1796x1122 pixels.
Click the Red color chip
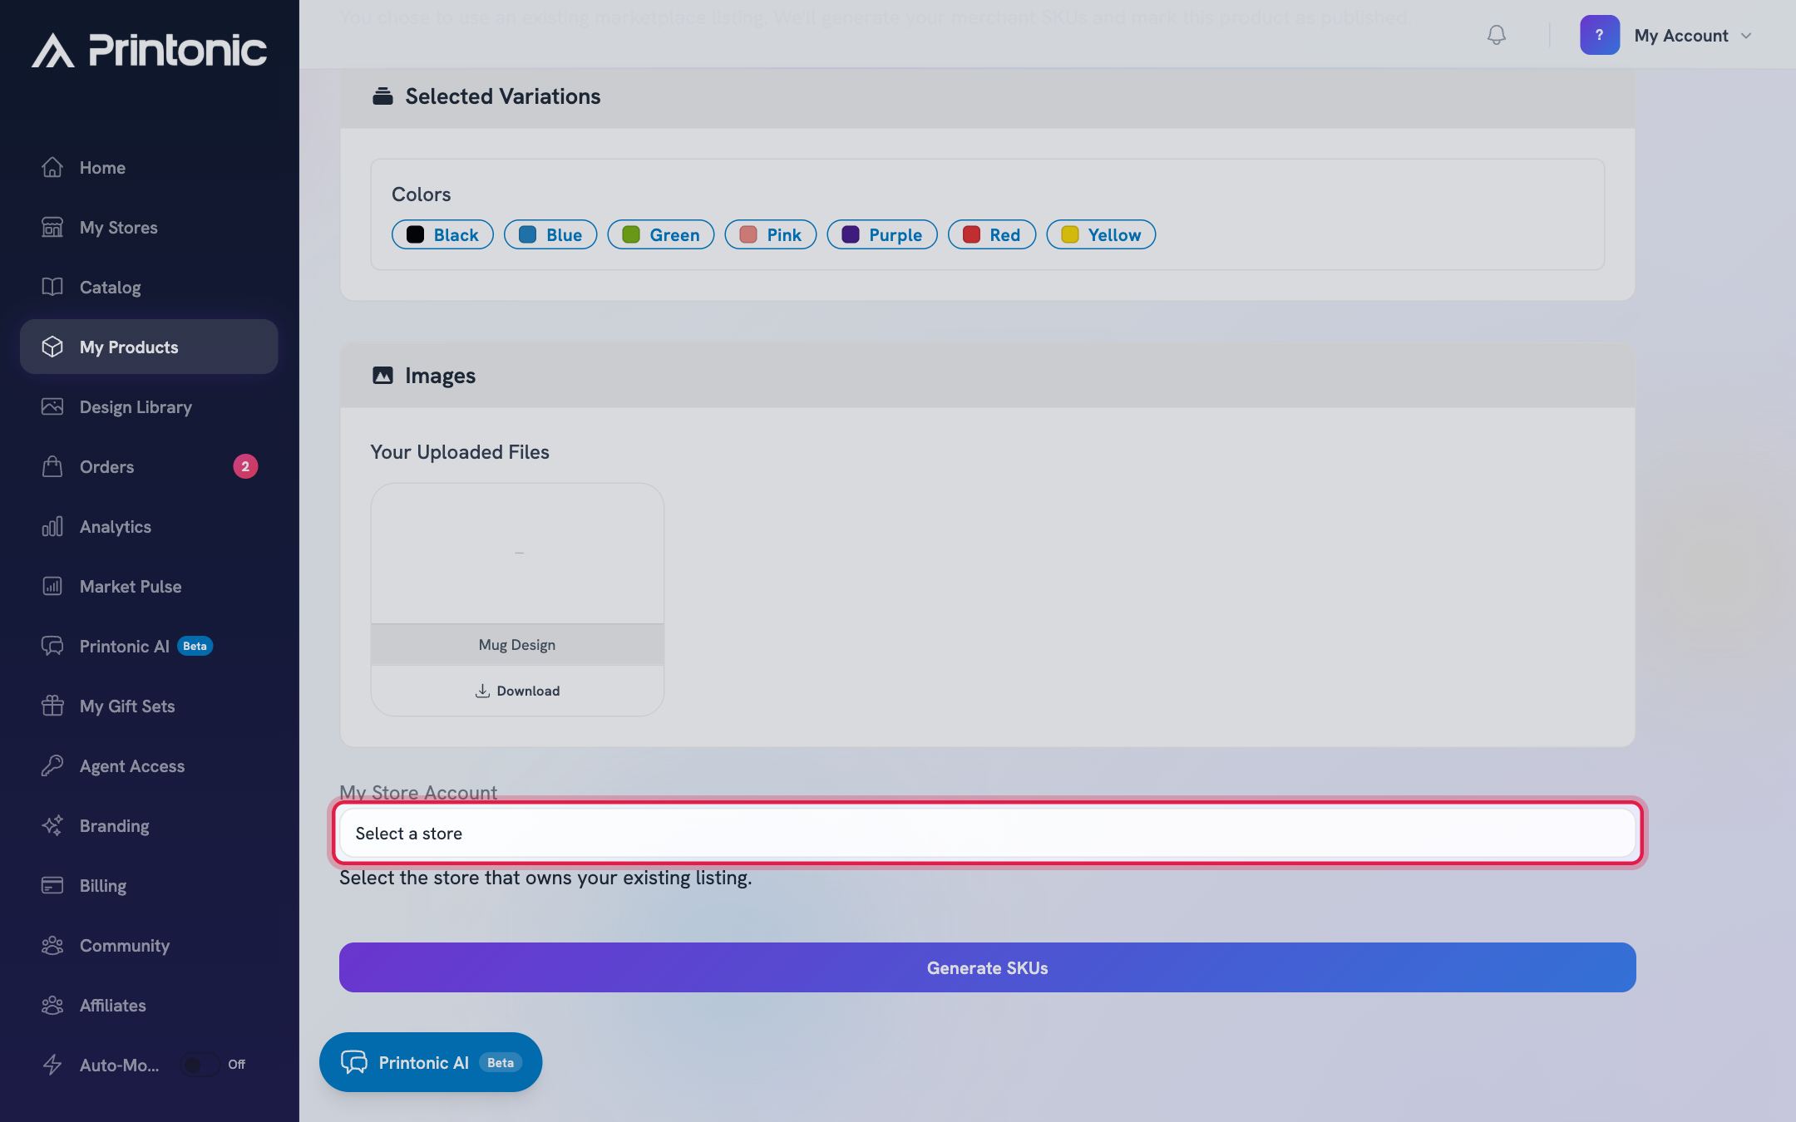pos(992,234)
